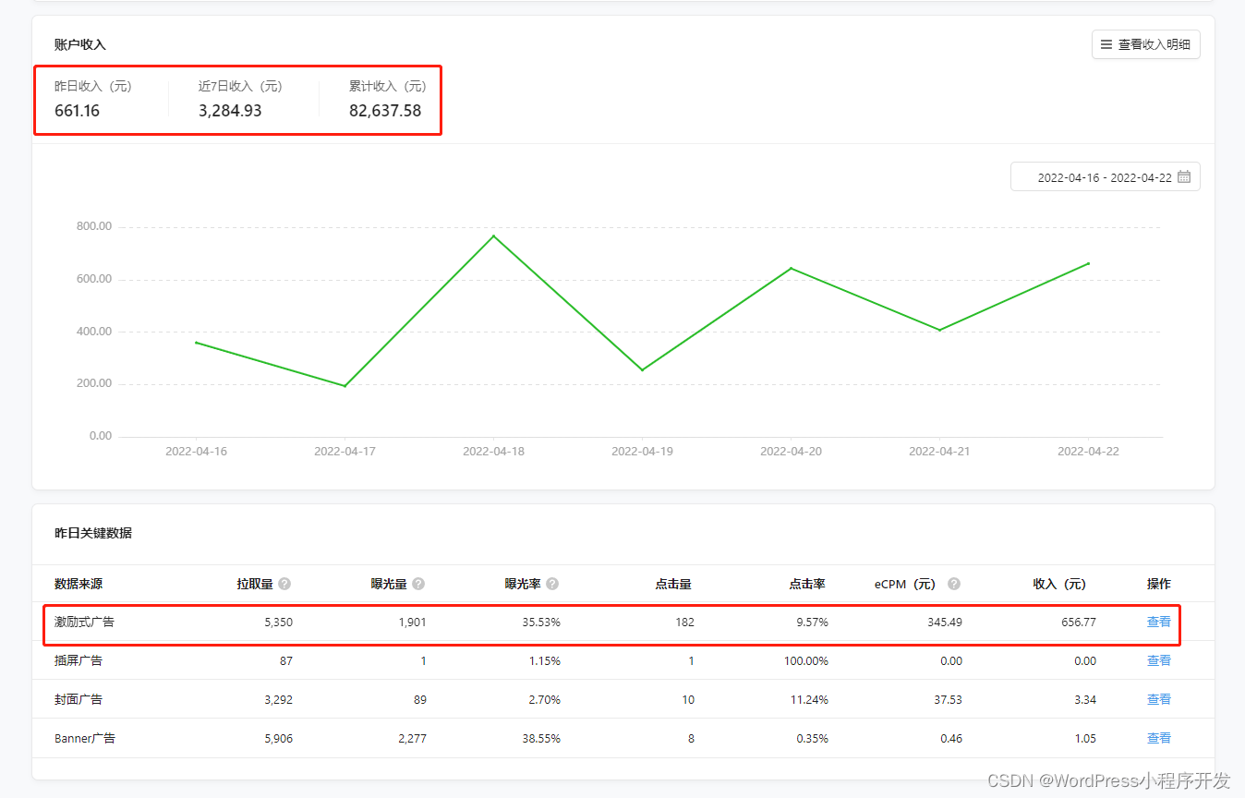Select the 封面广告 row label
The width and height of the screenshot is (1245, 798).
coord(79,700)
